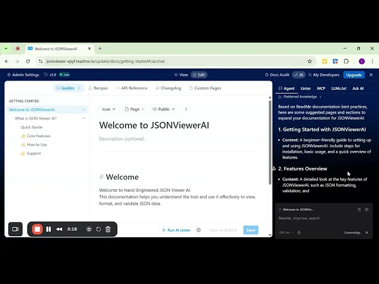The width and height of the screenshot is (379, 284).
Task: Expand Retrieved knowledge
Action: tap(300, 97)
